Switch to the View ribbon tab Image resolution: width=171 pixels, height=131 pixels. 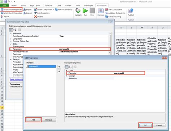78,5
